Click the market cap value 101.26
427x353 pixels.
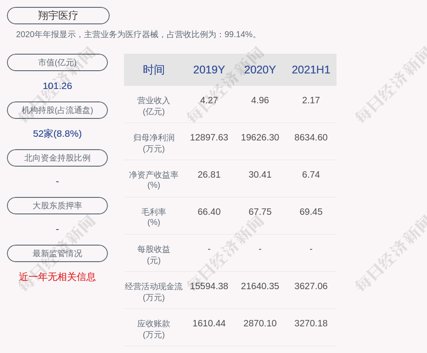[x=57, y=86]
